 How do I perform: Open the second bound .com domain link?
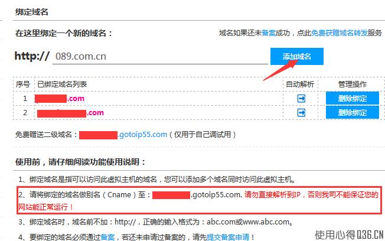[70, 113]
